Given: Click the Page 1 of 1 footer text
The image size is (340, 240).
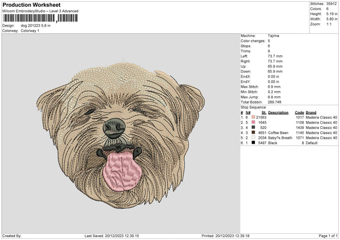Looking at the screenshot, I should [327, 235].
